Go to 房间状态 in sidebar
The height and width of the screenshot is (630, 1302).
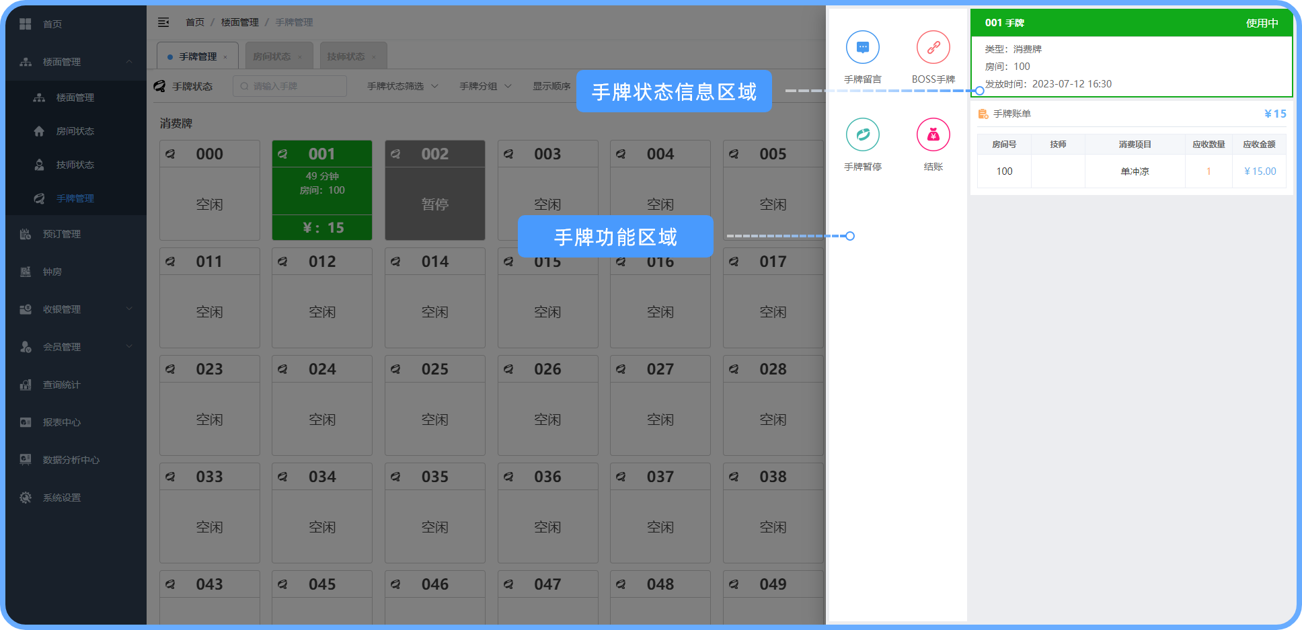pyautogui.click(x=76, y=131)
